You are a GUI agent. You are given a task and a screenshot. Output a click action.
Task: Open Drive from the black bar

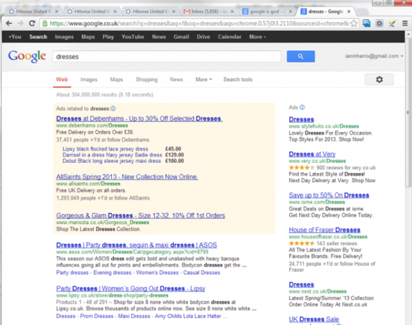203,37
